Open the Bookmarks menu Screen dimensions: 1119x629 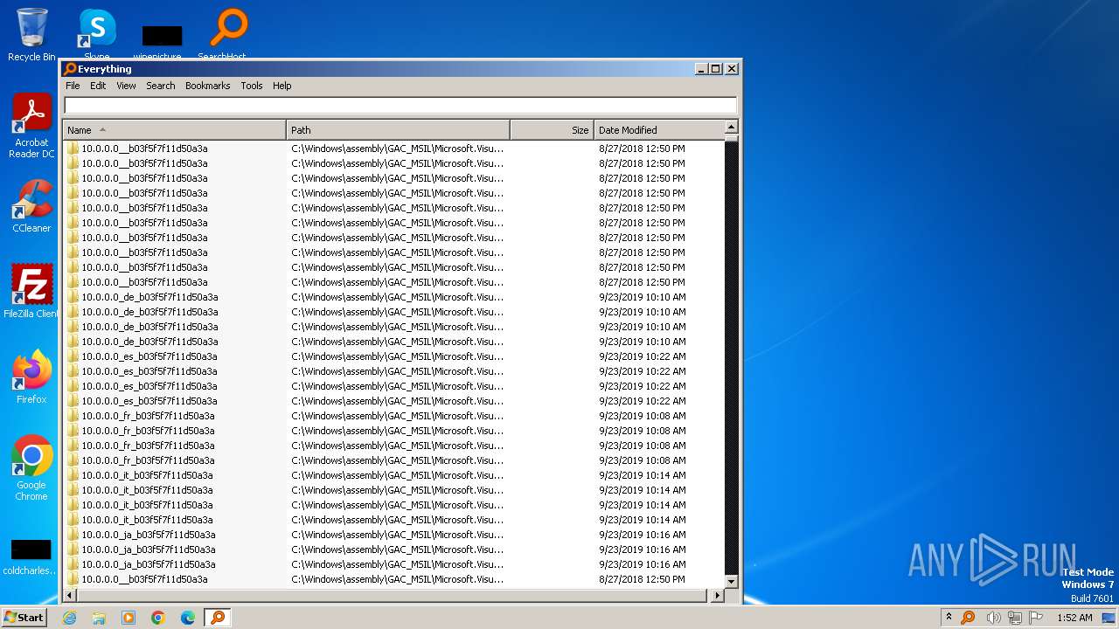207,86
